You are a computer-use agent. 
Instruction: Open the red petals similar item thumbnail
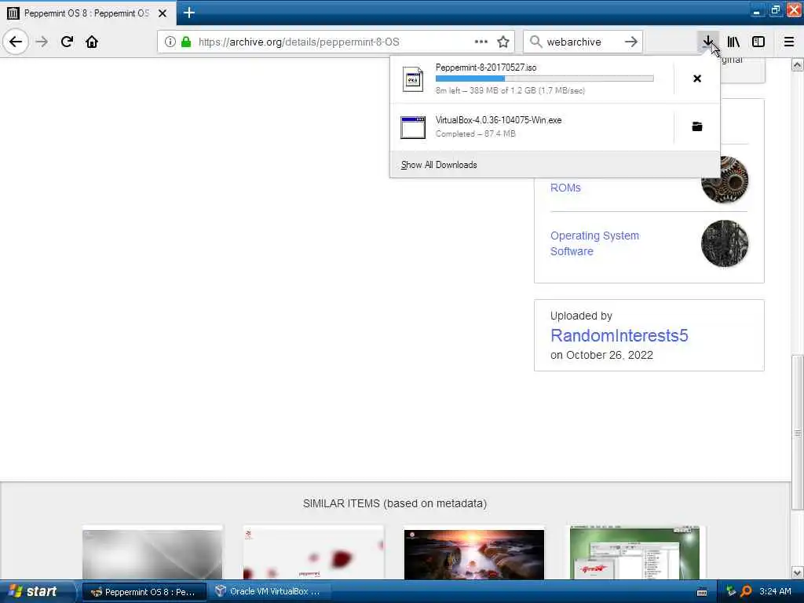tap(313, 554)
